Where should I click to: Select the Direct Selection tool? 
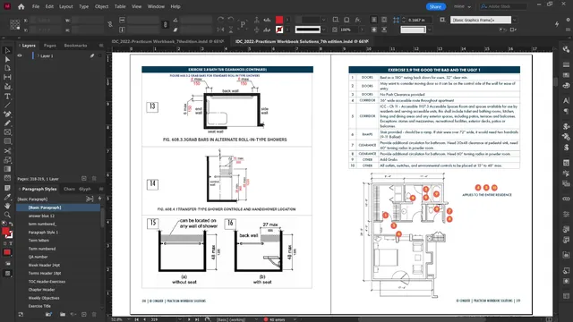pos(7,60)
